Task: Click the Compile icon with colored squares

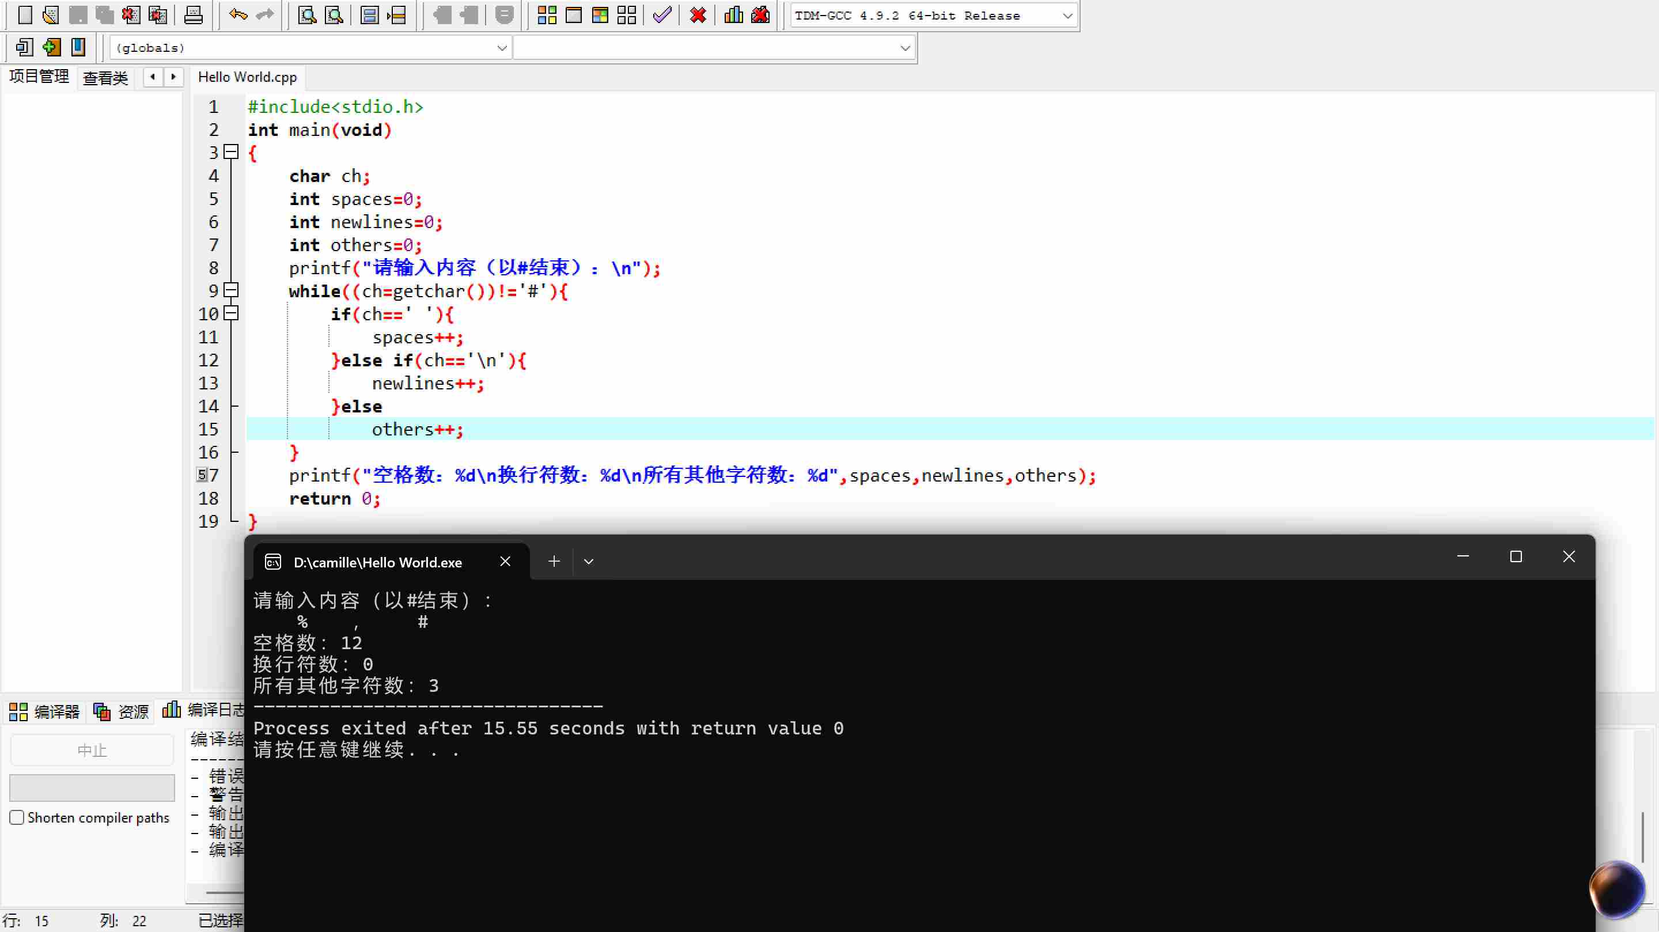Action: click(547, 15)
